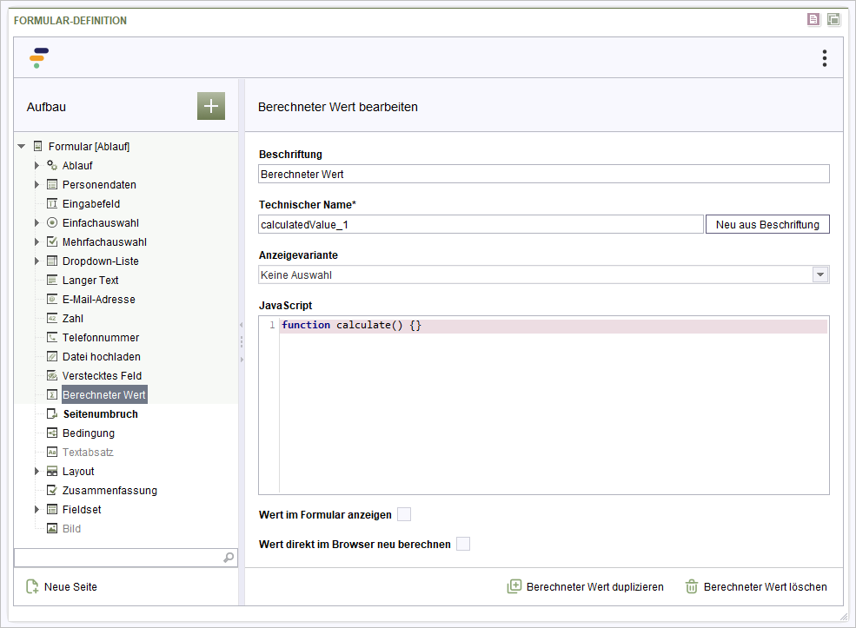Click the Datei hochladen paperclip icon
Screen dimensions: 856x628
(x=52, y=356)
